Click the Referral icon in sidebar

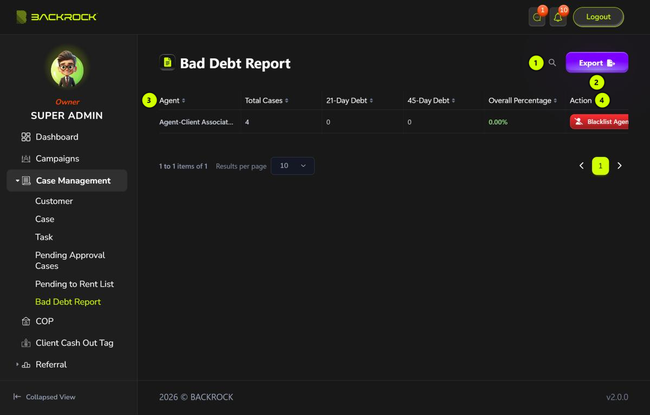26,365
